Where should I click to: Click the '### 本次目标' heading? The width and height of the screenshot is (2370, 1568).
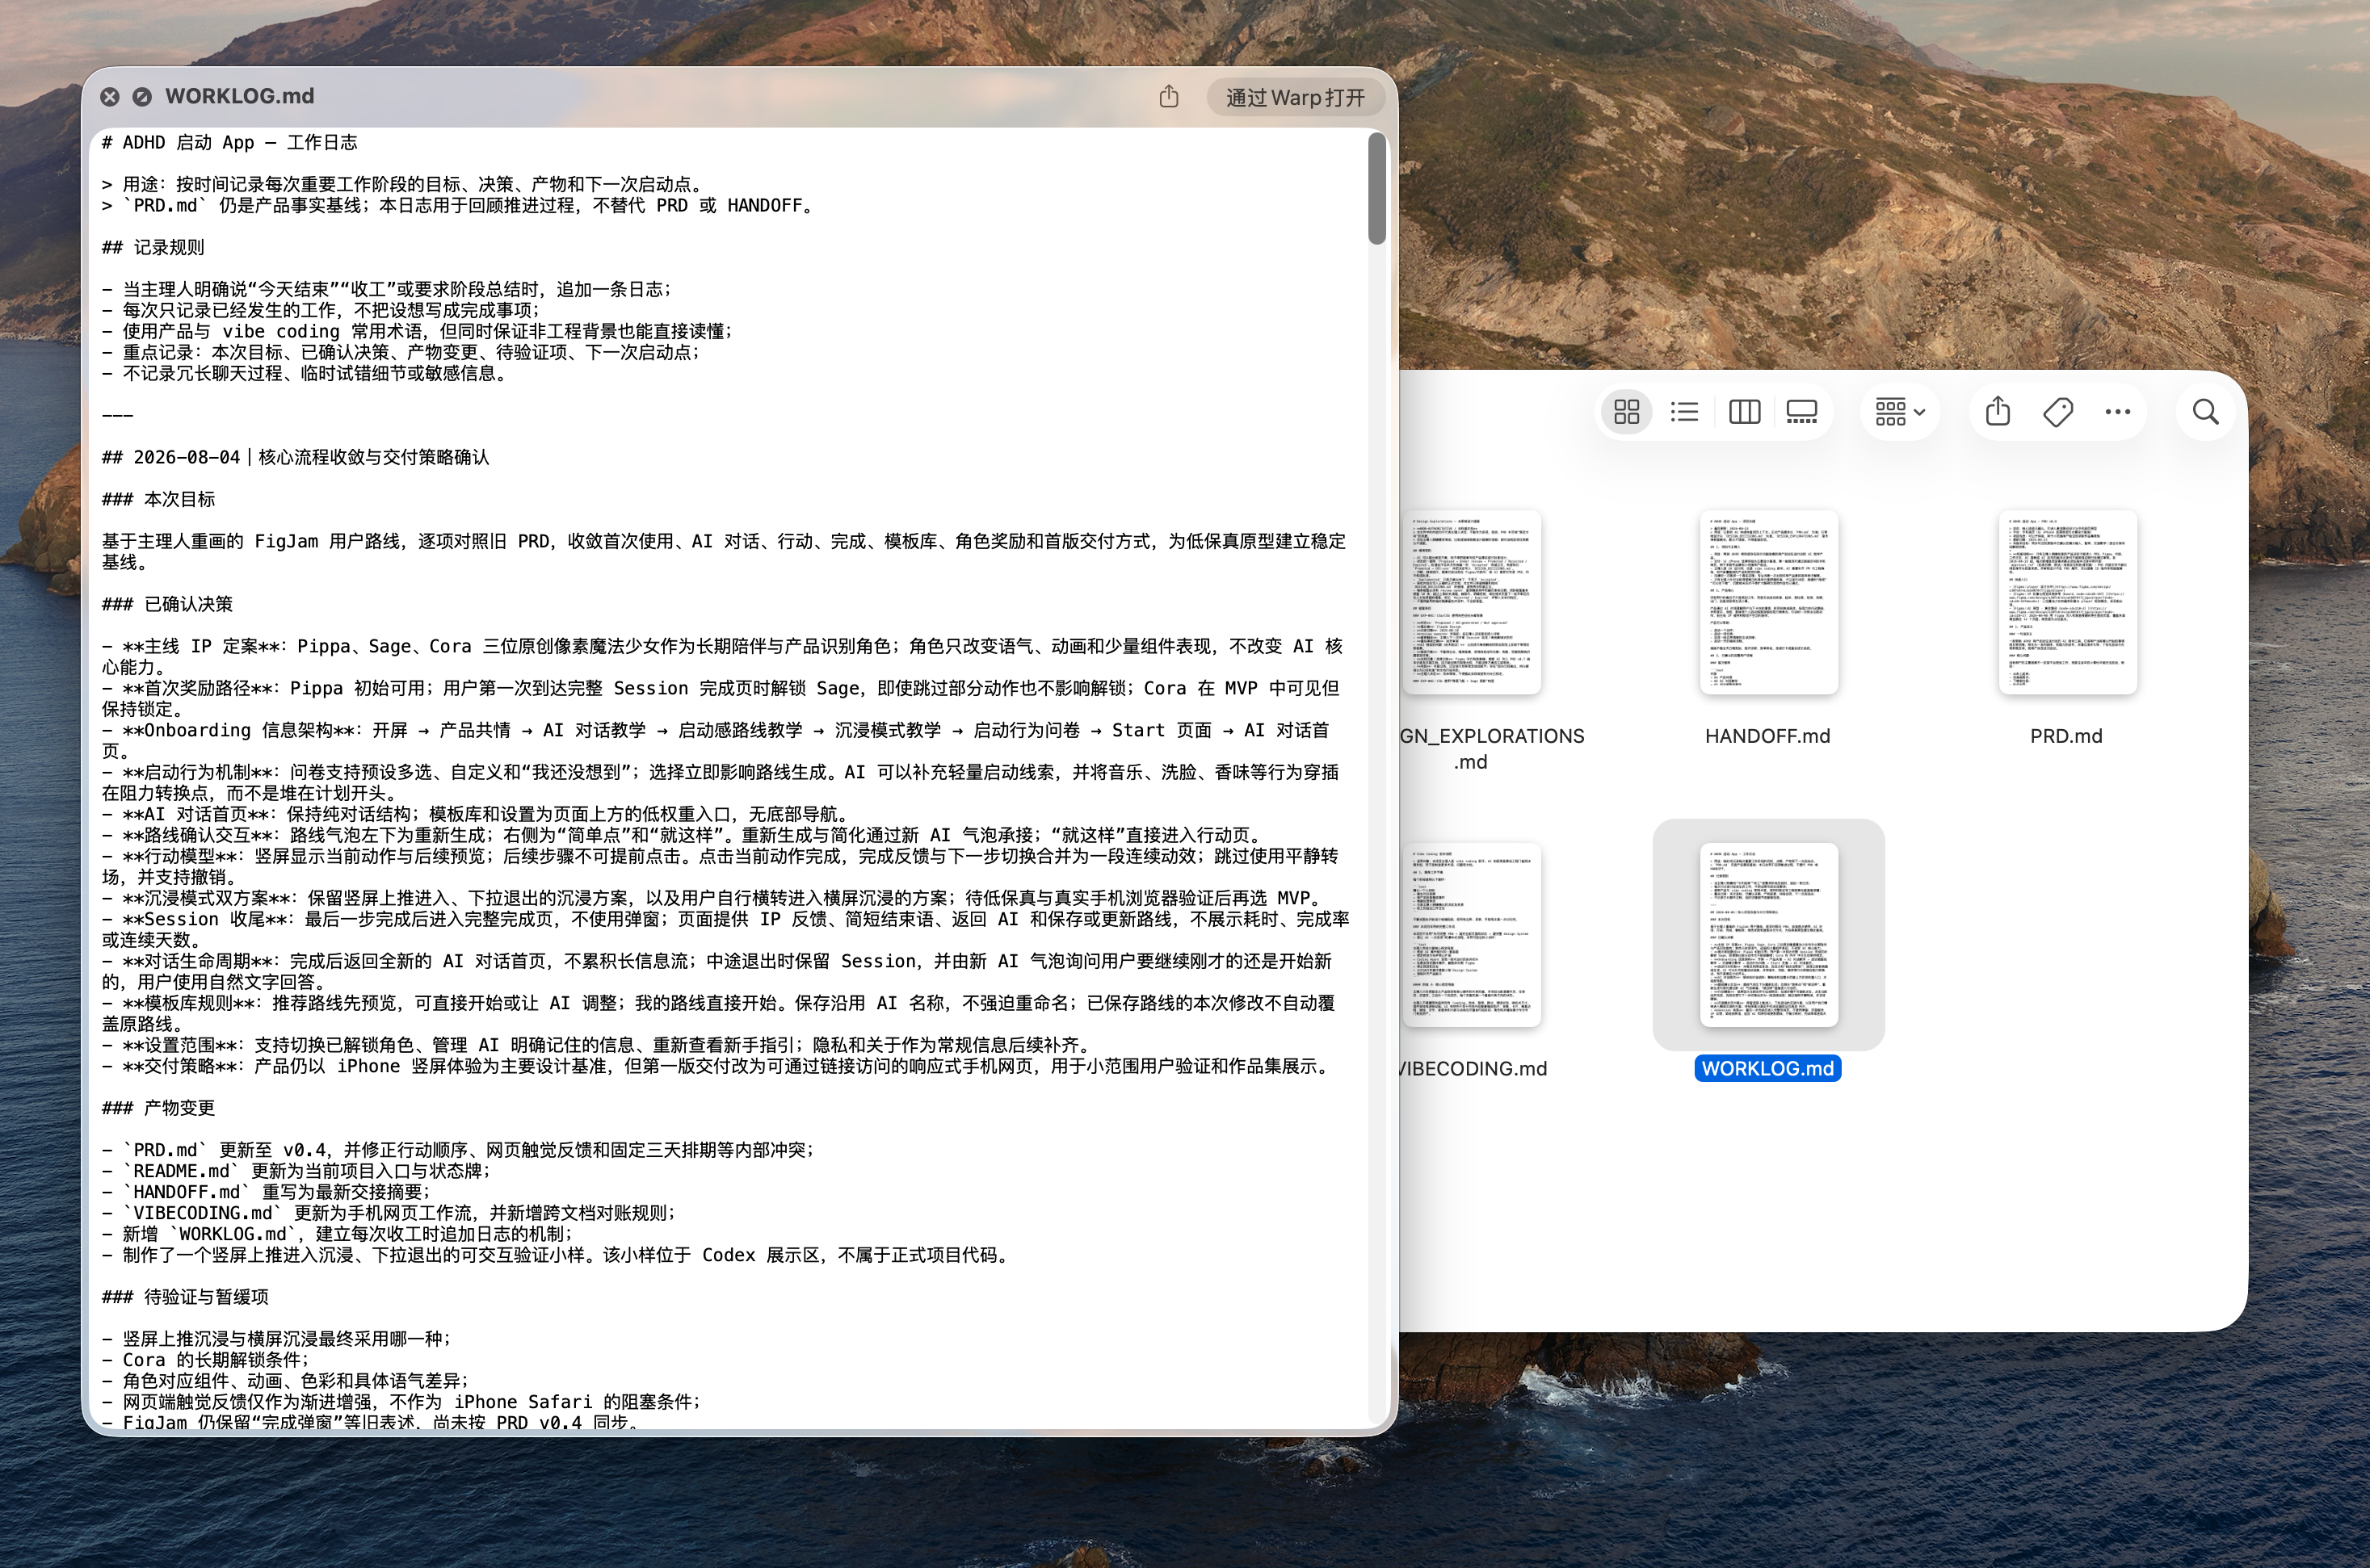coord(158,499)
